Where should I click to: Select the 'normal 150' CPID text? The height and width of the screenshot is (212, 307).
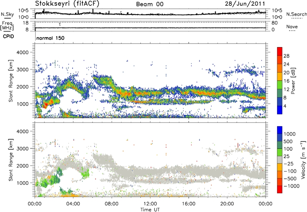[50, 38]
